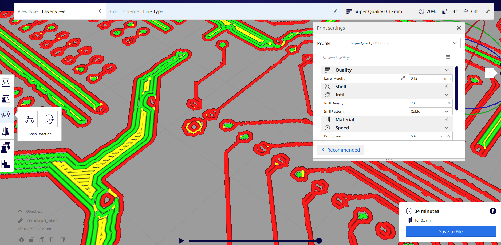The width and height of the screenshot is (501, 245).
Task: Click the layer simulation path slider handle
Action: click(319, 241)
